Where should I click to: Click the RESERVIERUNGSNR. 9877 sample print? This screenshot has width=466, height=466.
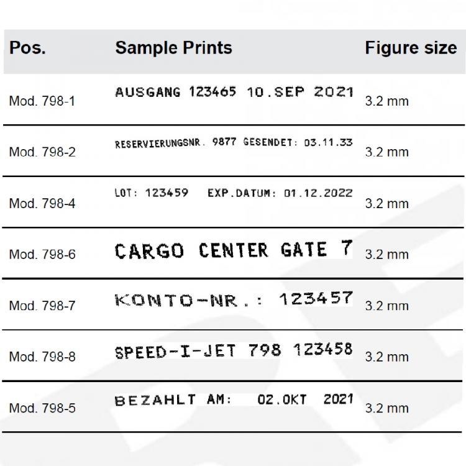click(x=234, y=143)
